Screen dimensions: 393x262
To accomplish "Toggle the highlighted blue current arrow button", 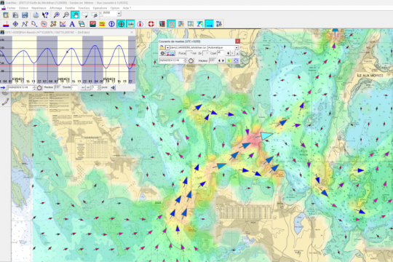I will click(210, 24).
